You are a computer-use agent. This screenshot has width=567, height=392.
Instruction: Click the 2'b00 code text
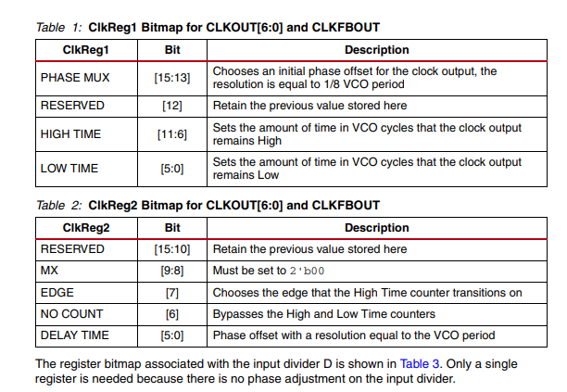click(x=307, y=271)
